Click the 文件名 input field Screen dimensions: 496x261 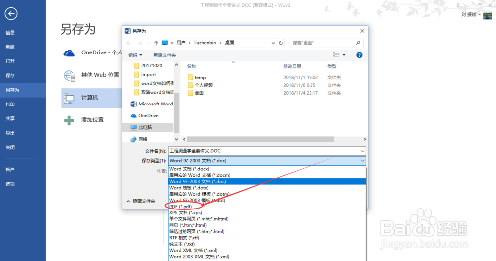coord(264,151)
